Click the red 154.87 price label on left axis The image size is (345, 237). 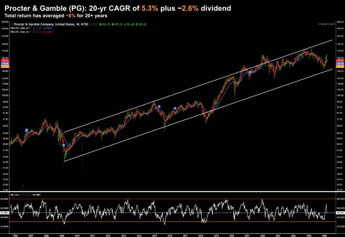(4, 60)
